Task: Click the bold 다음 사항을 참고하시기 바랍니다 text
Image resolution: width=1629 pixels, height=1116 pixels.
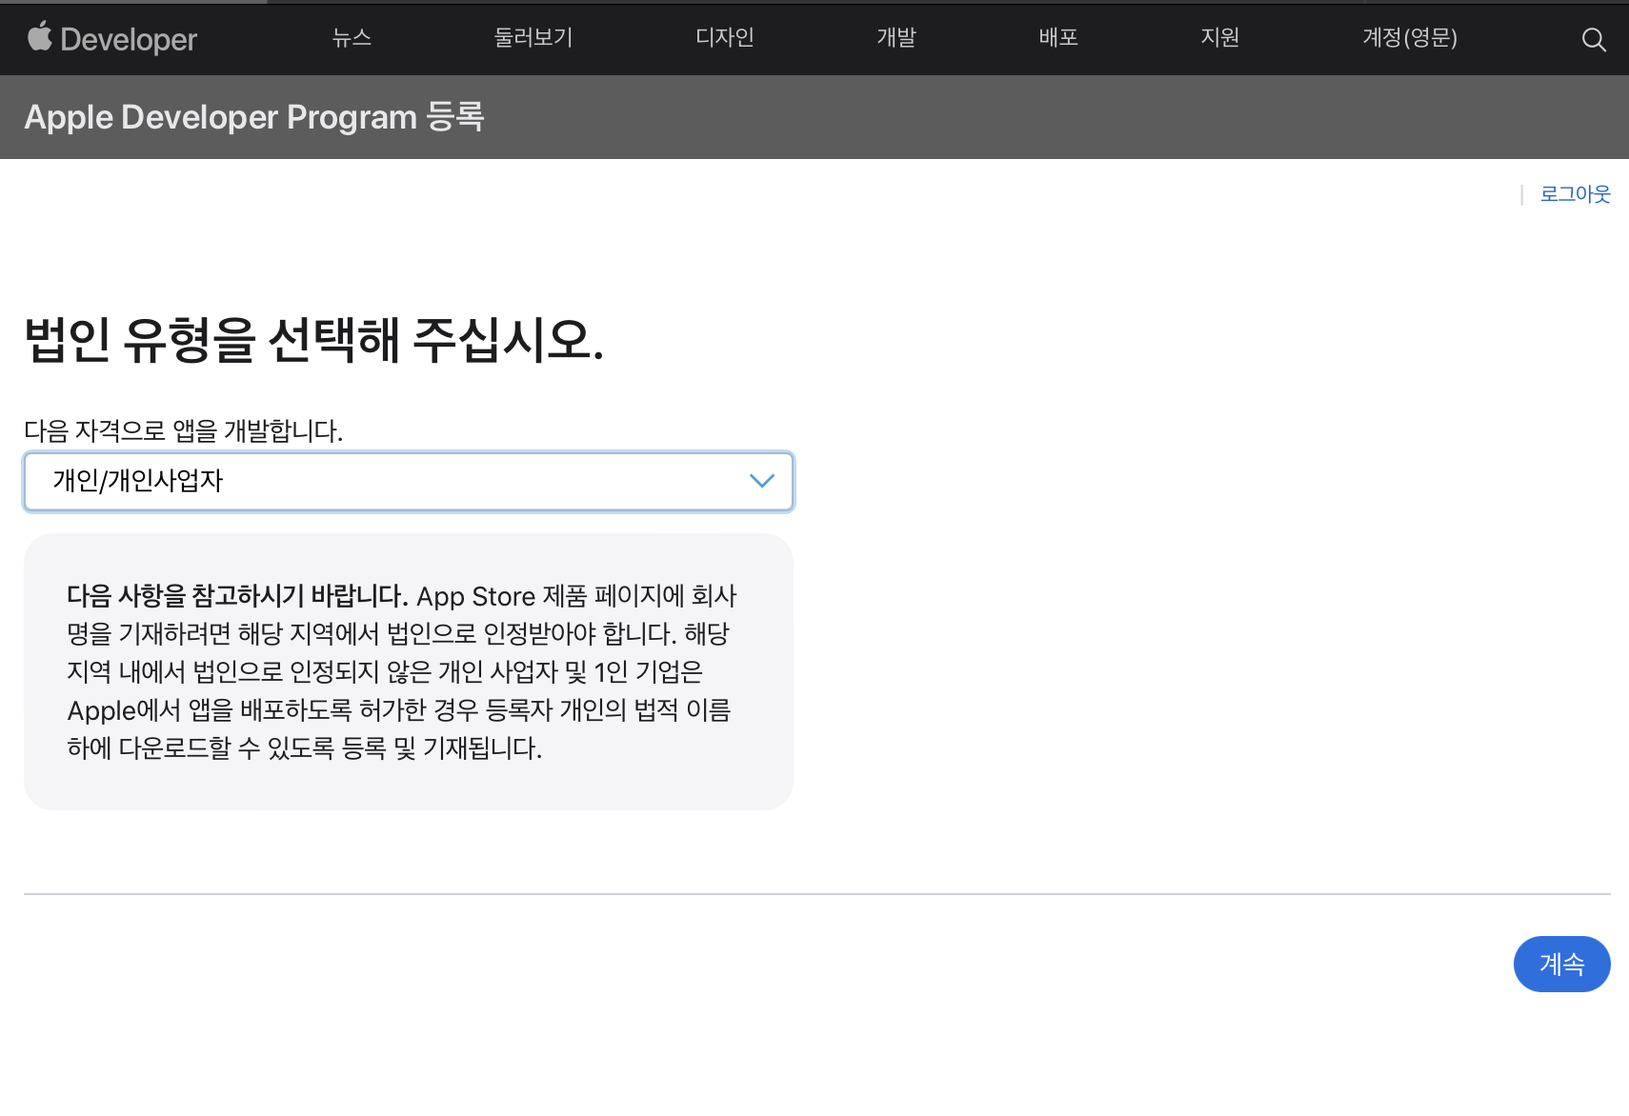Action: [237, 596]
